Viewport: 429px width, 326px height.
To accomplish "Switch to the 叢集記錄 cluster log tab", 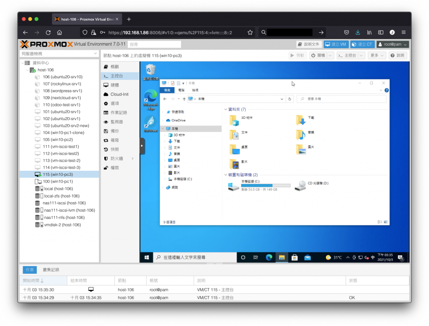I will click(x=51, y=270).
